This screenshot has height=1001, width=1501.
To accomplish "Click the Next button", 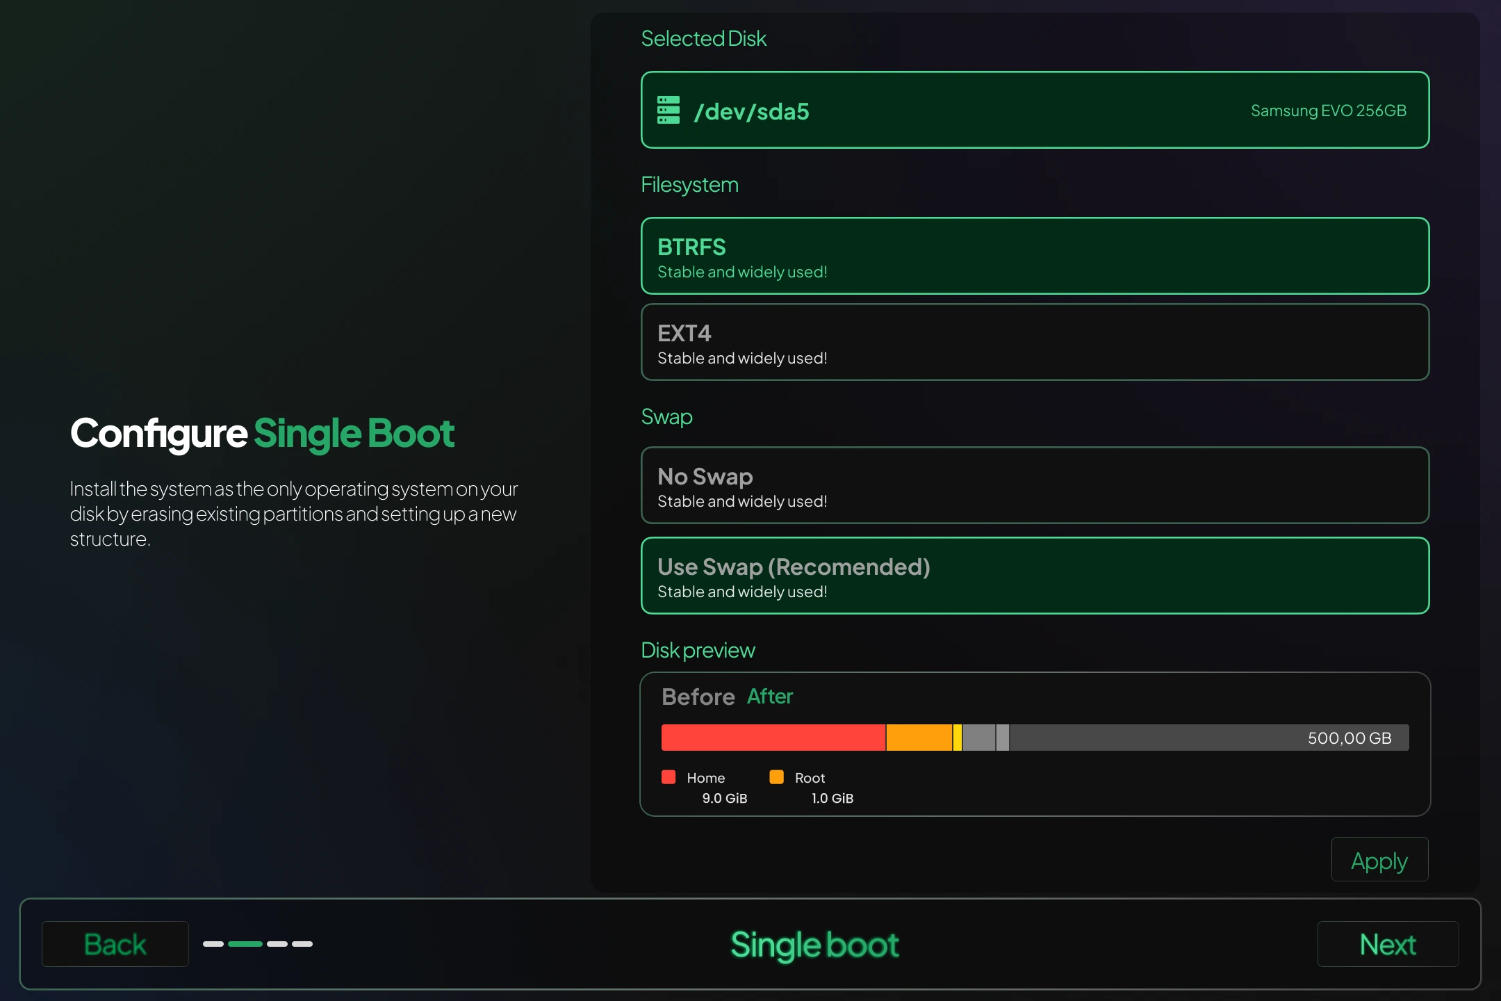I will point(1387,943).
